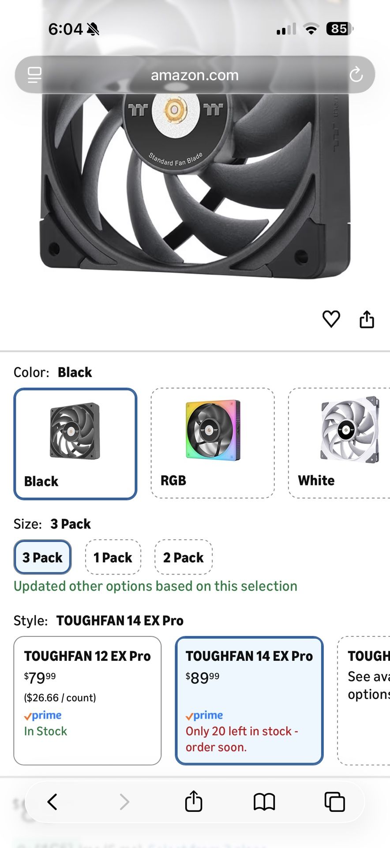This screenshot has width=390, height=848.
Task: Choose the 1 Pack size option
Action: click(113, 557)
